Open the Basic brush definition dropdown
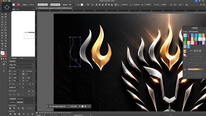The height and width of the screenshot is (116, 206). tap(61, 5)
